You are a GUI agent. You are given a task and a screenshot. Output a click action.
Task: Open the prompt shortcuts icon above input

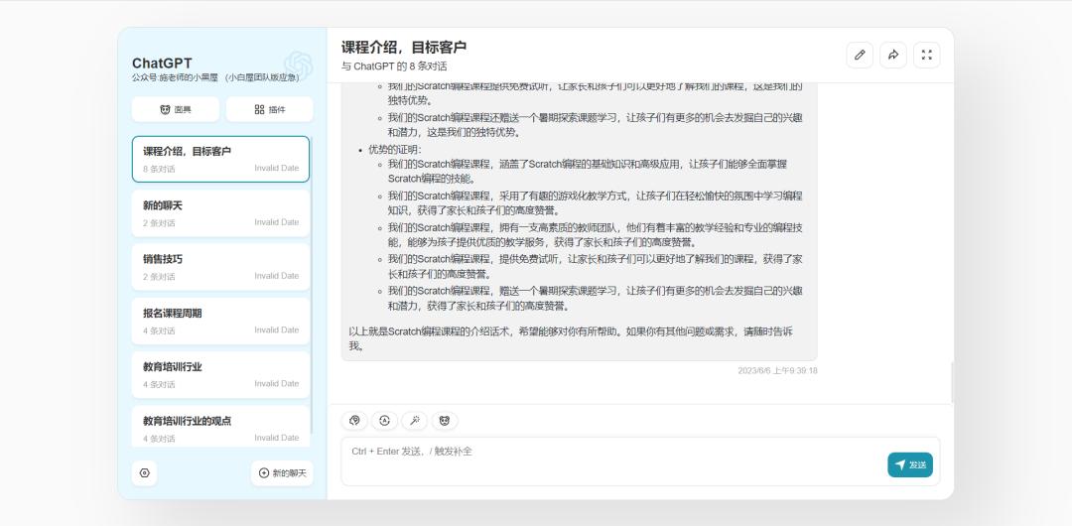pyautogui.click(x=354, y=421)
